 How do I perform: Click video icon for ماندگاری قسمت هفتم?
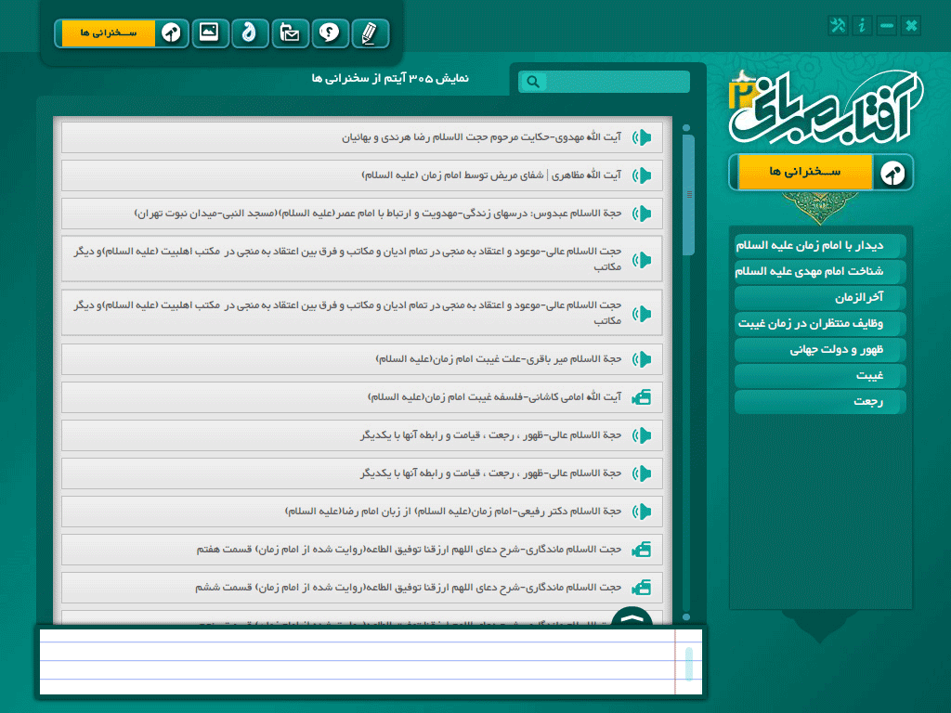[642, 550]
